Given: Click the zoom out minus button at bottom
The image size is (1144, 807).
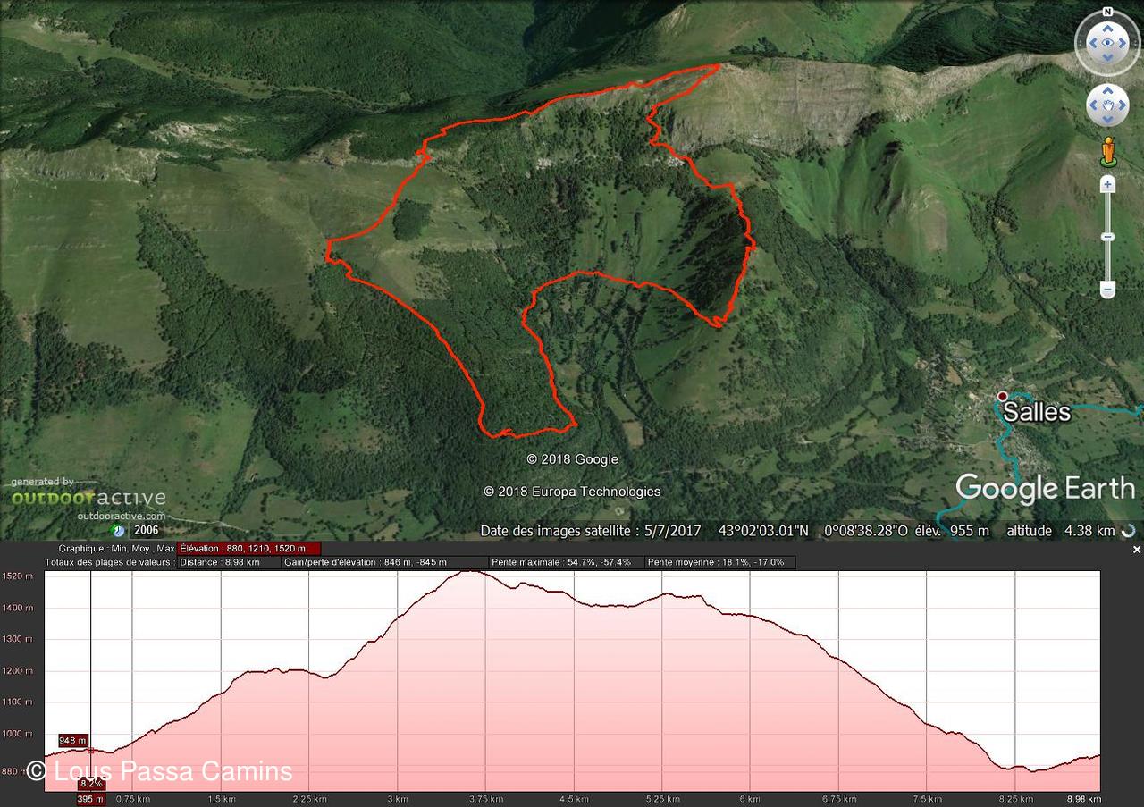Looking at the screenshot, I should coord(1107,290).
